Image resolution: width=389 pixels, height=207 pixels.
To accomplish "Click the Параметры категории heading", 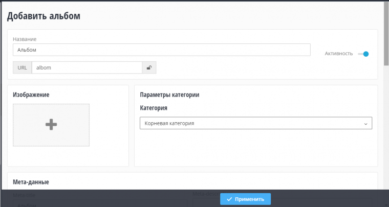I will coord(169,95).
